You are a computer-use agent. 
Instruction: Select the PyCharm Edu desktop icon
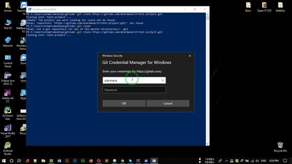[8, 113]
